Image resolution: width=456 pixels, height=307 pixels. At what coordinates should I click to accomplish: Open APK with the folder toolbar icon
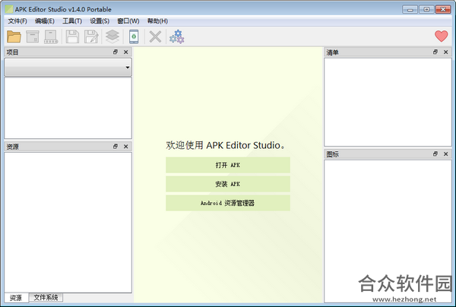click(14, 37)
